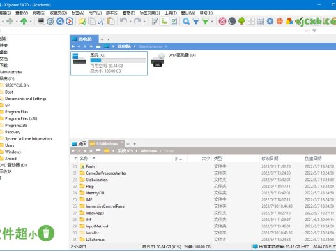
Task: Open dropdown arrow next to Forward button
Action: [x=17, y=21]
